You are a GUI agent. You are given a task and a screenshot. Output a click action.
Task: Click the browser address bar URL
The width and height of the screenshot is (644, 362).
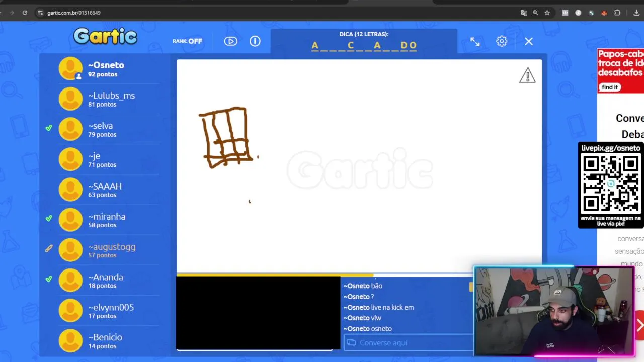(x=74, y=13)
